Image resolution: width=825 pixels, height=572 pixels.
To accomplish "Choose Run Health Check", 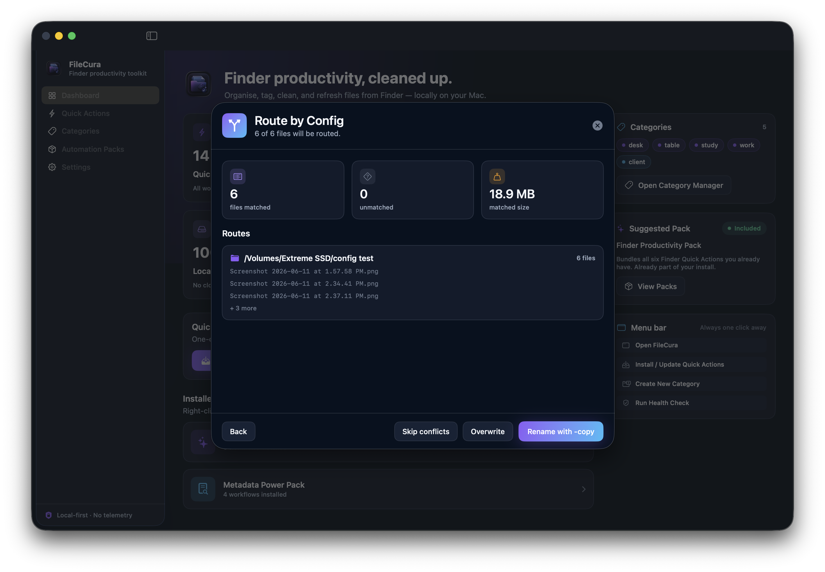I will pos(692,403).
